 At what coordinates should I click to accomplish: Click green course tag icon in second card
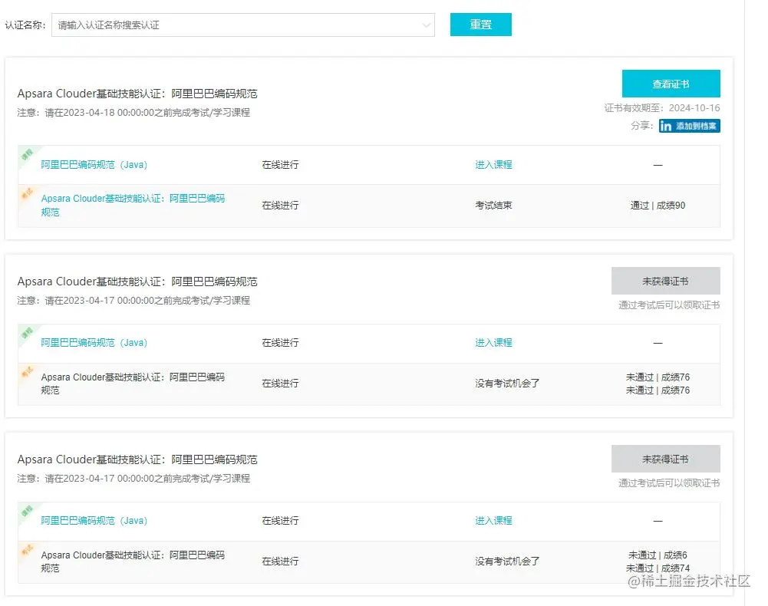pyautogui.click(x=26, y=333)
